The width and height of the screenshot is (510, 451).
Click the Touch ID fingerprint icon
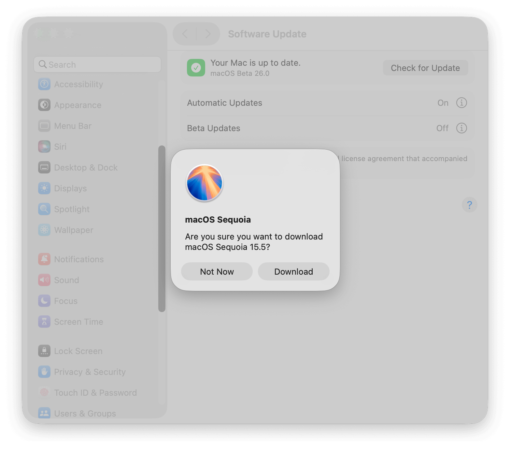[44, 393]
